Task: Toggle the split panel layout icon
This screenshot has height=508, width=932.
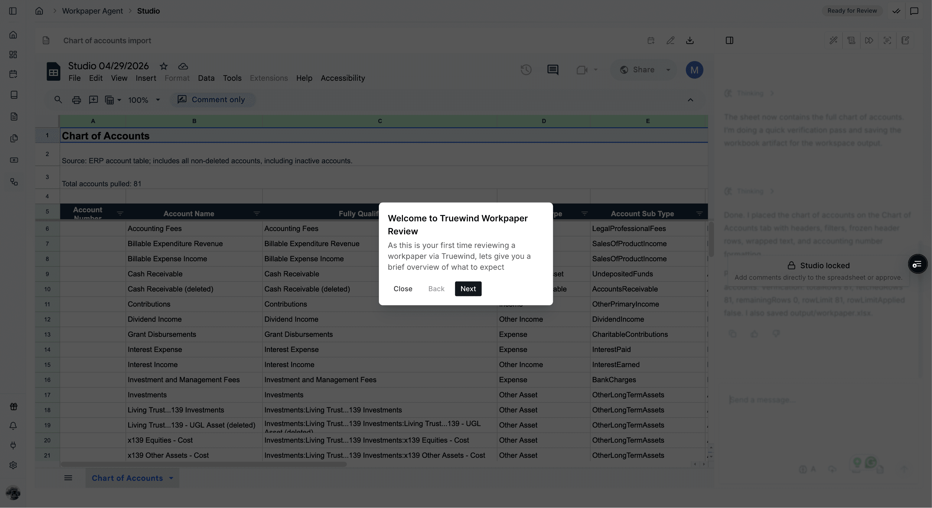Action: pyautogui.click(x=729, y=41)
